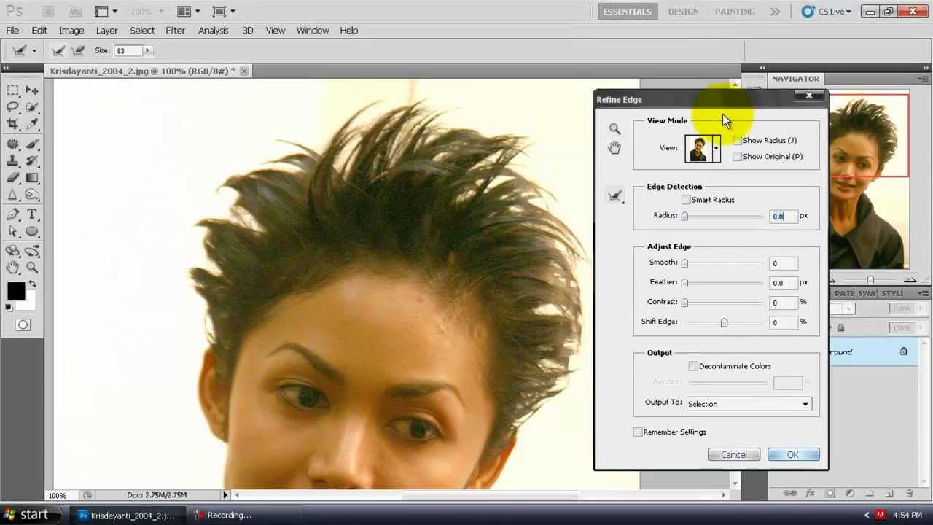
Task: Open the View mode thumbnail dropdown
Action: [x=717, y=148]
